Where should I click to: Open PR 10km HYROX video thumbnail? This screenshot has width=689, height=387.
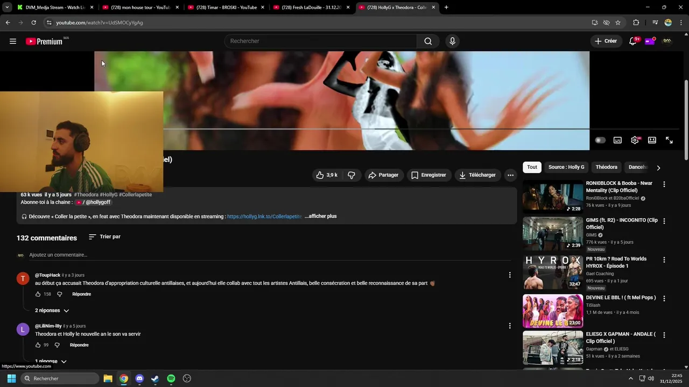[x=553, y=273]
